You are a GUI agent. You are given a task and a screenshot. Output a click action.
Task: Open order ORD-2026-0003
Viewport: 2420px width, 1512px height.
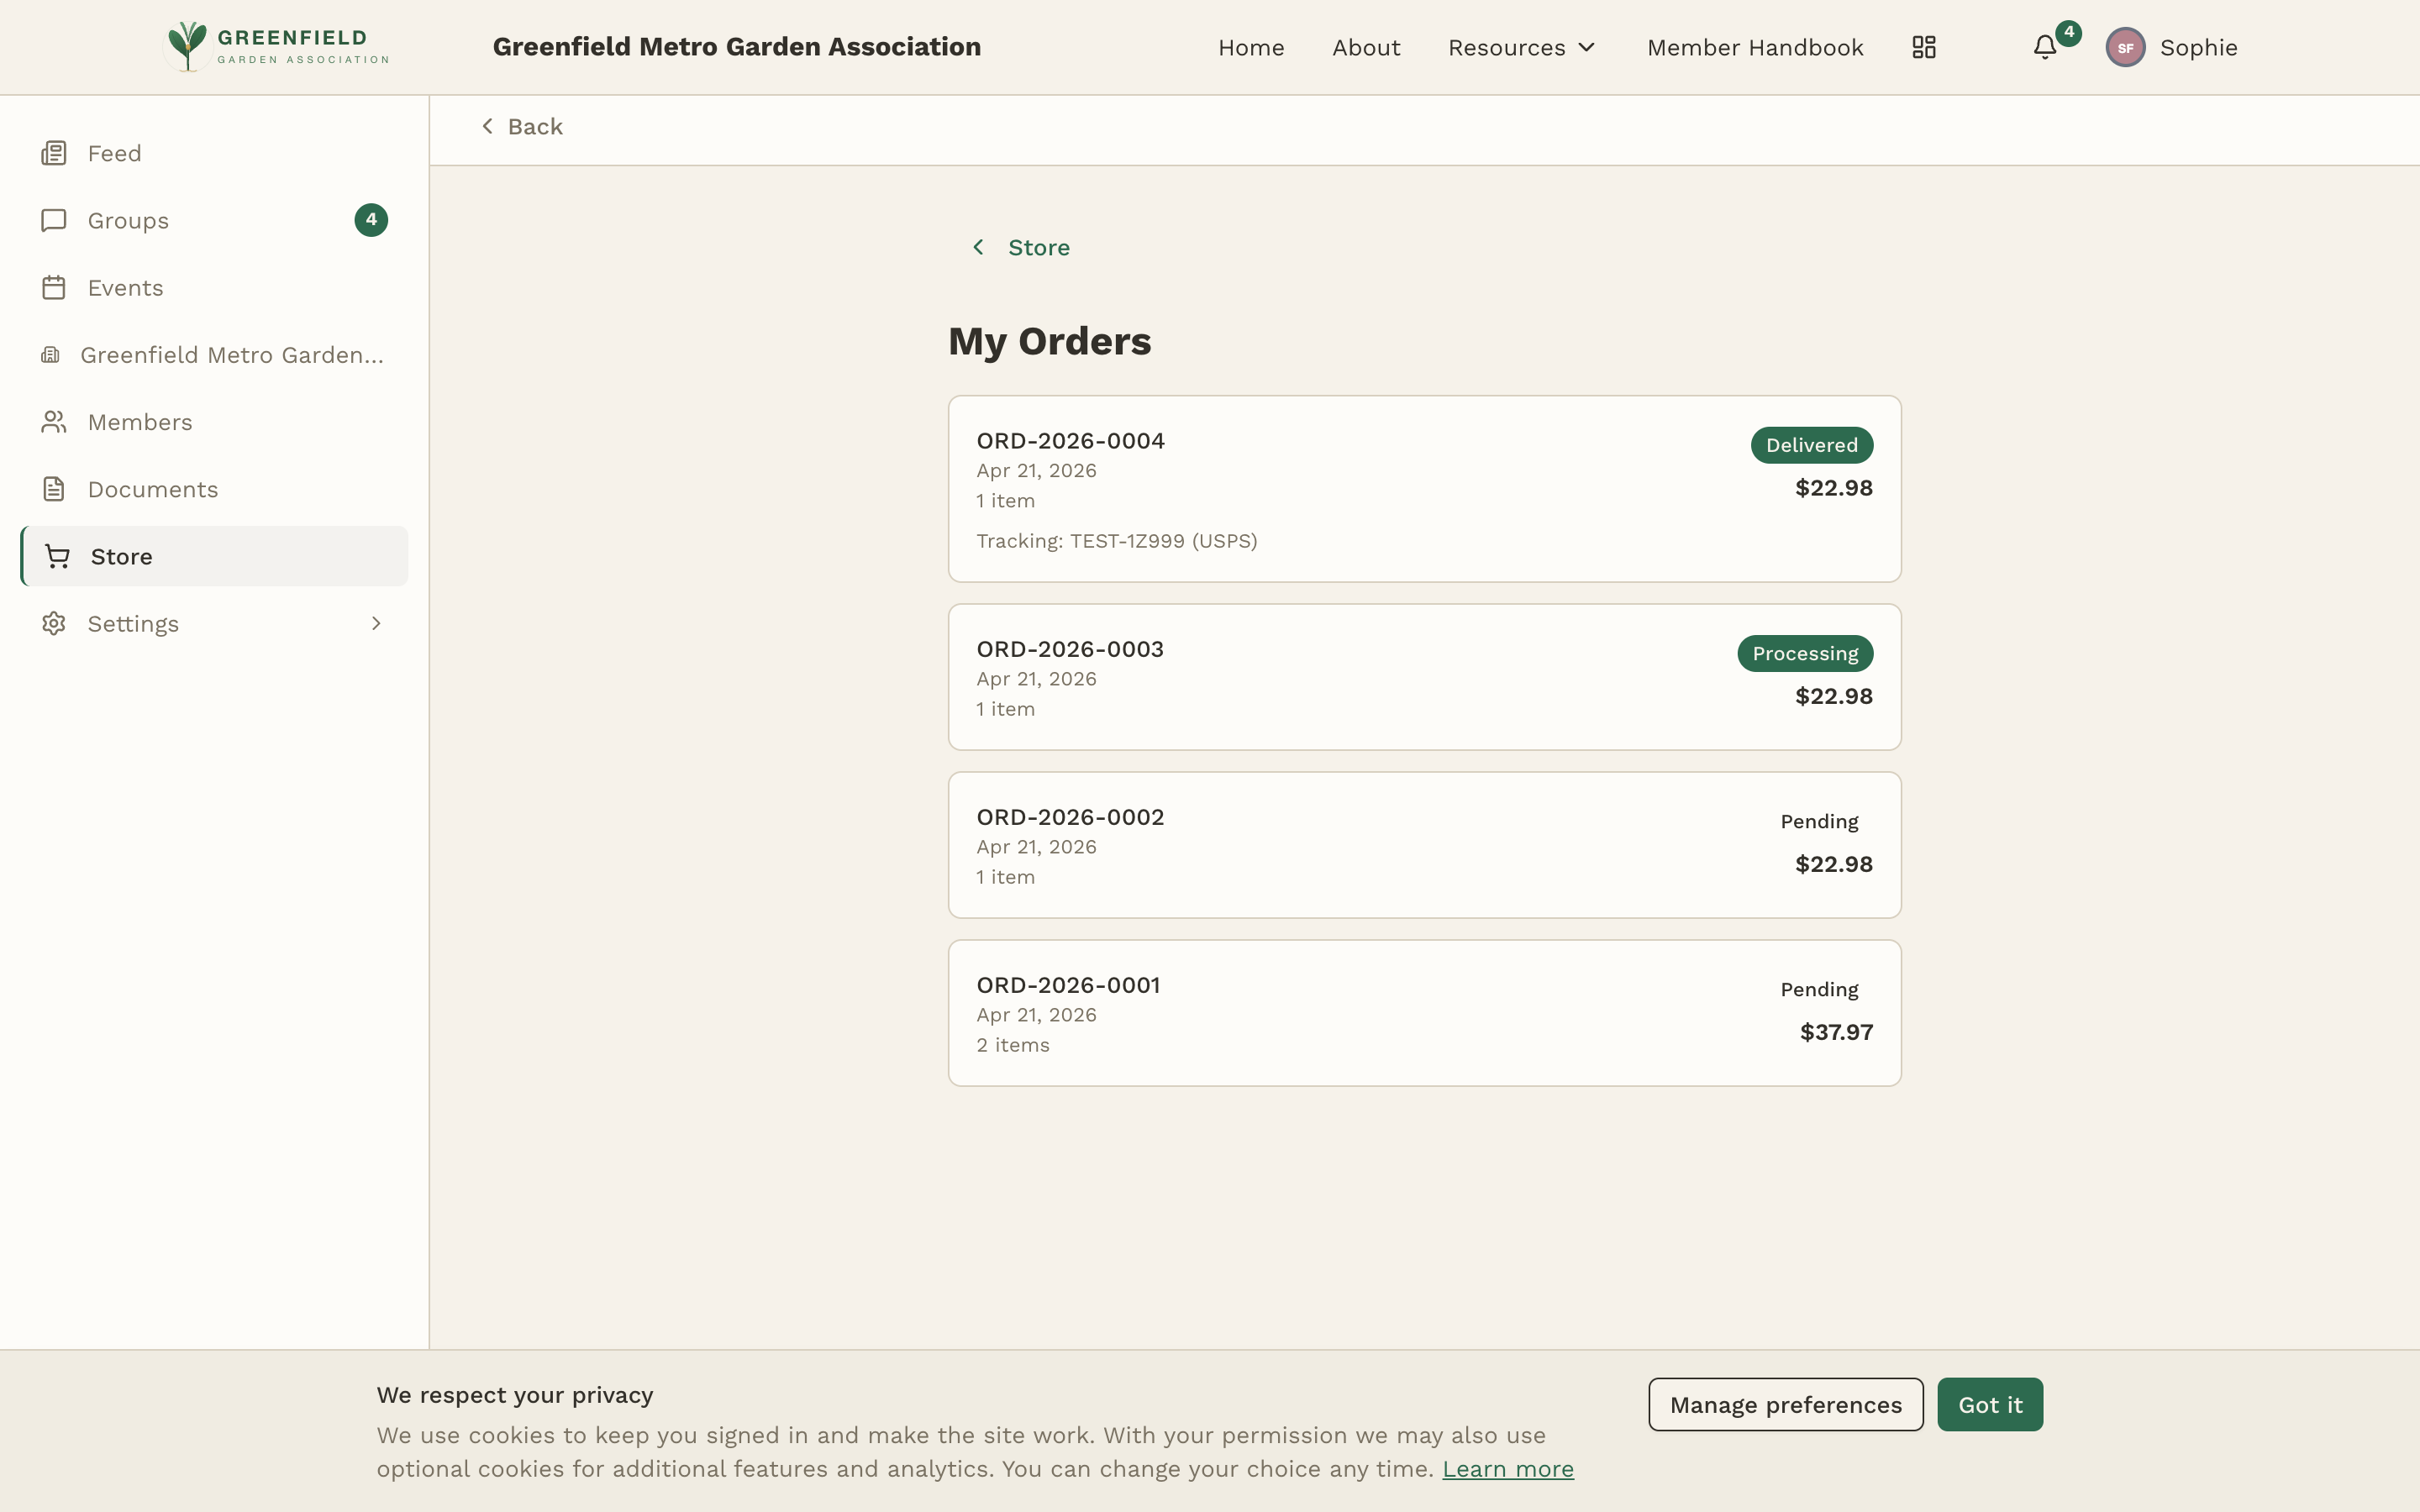(1424, 677)
